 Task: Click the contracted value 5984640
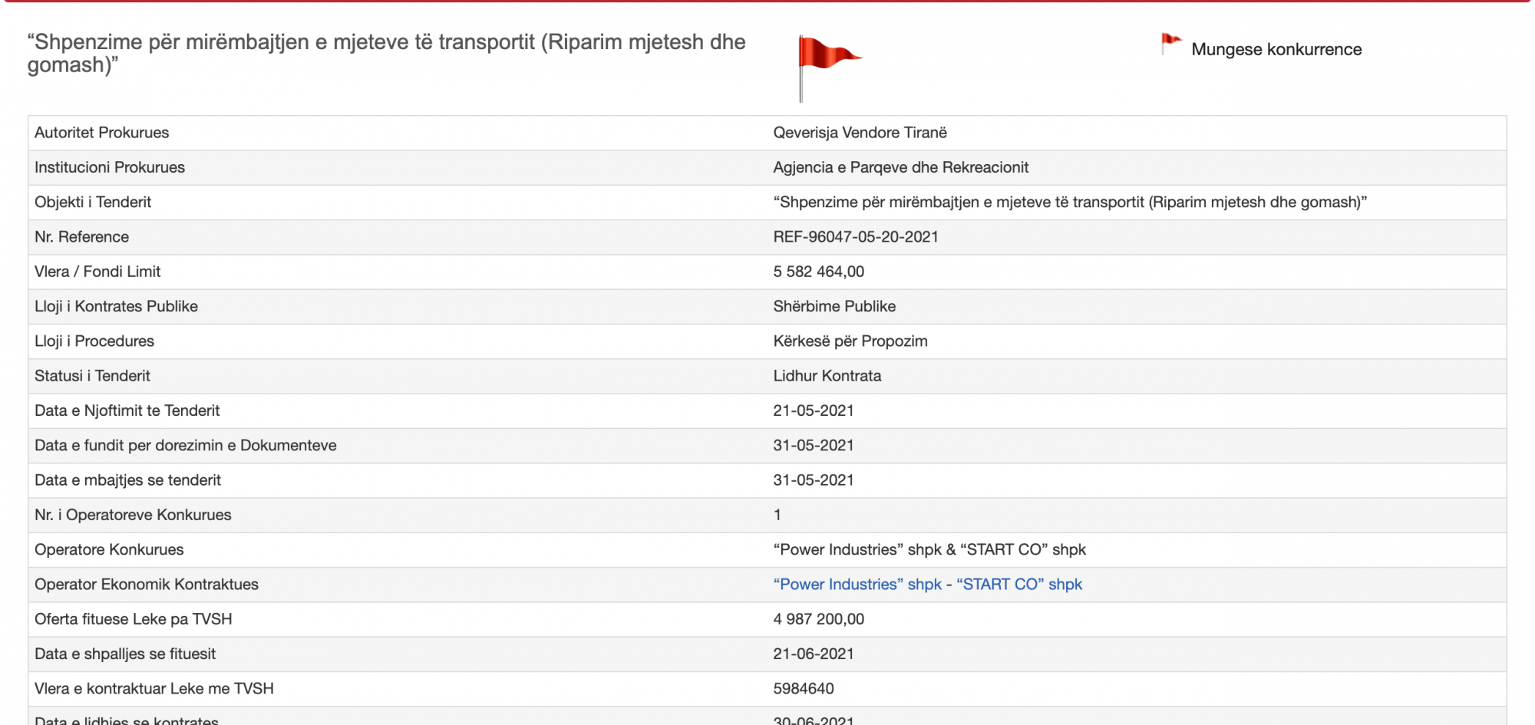[803, 689]
